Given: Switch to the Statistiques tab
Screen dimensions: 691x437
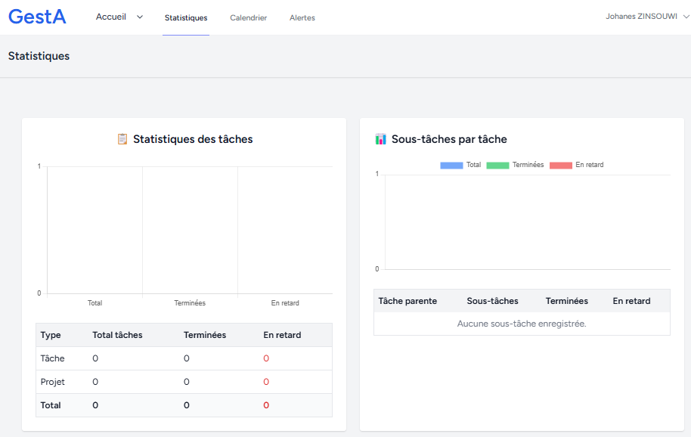Looking at the screenshot, I should pos(186,18).
